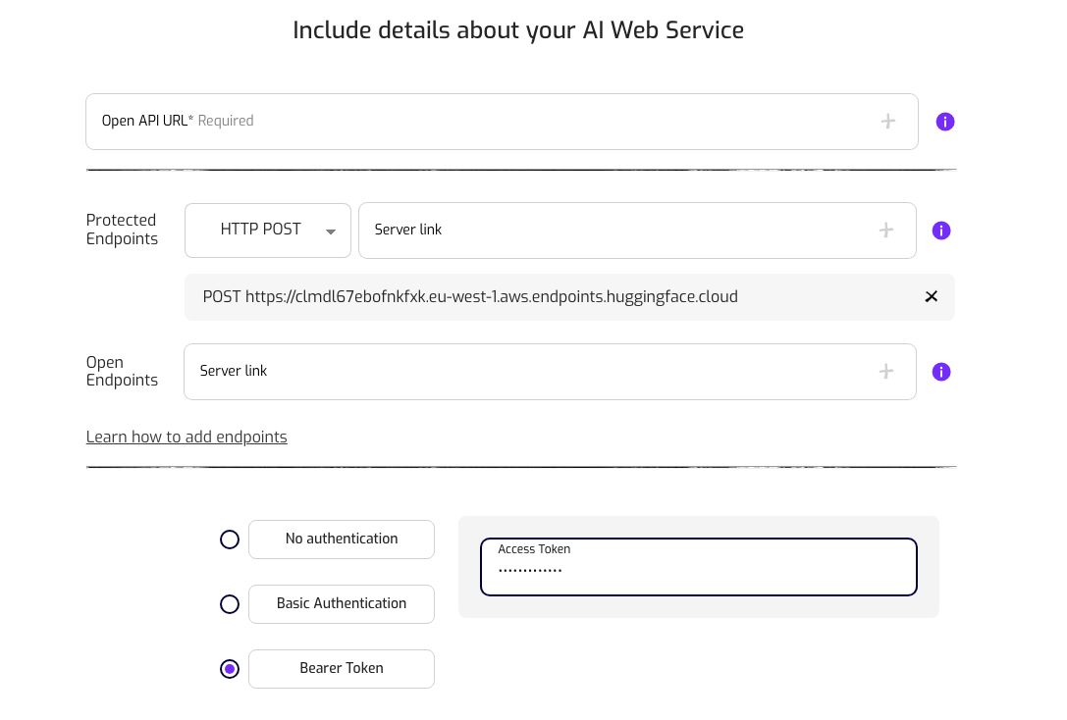Remove the huggingface.cloud POST endpoint with the X
This screenshot has width=1067, height=720.
pyautogui.click(x=931, y=296)
